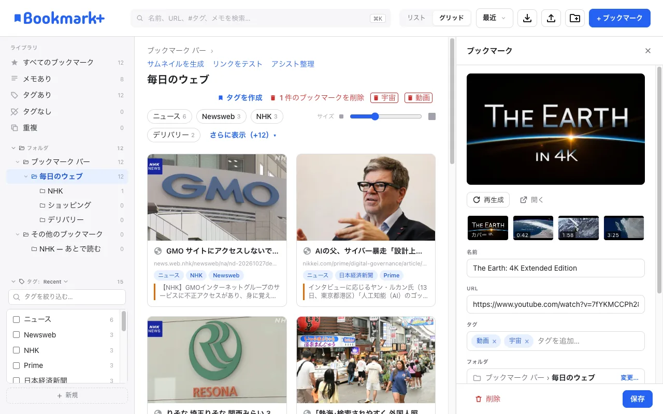Check the ニュース tag checkbox

pos(16,320)
